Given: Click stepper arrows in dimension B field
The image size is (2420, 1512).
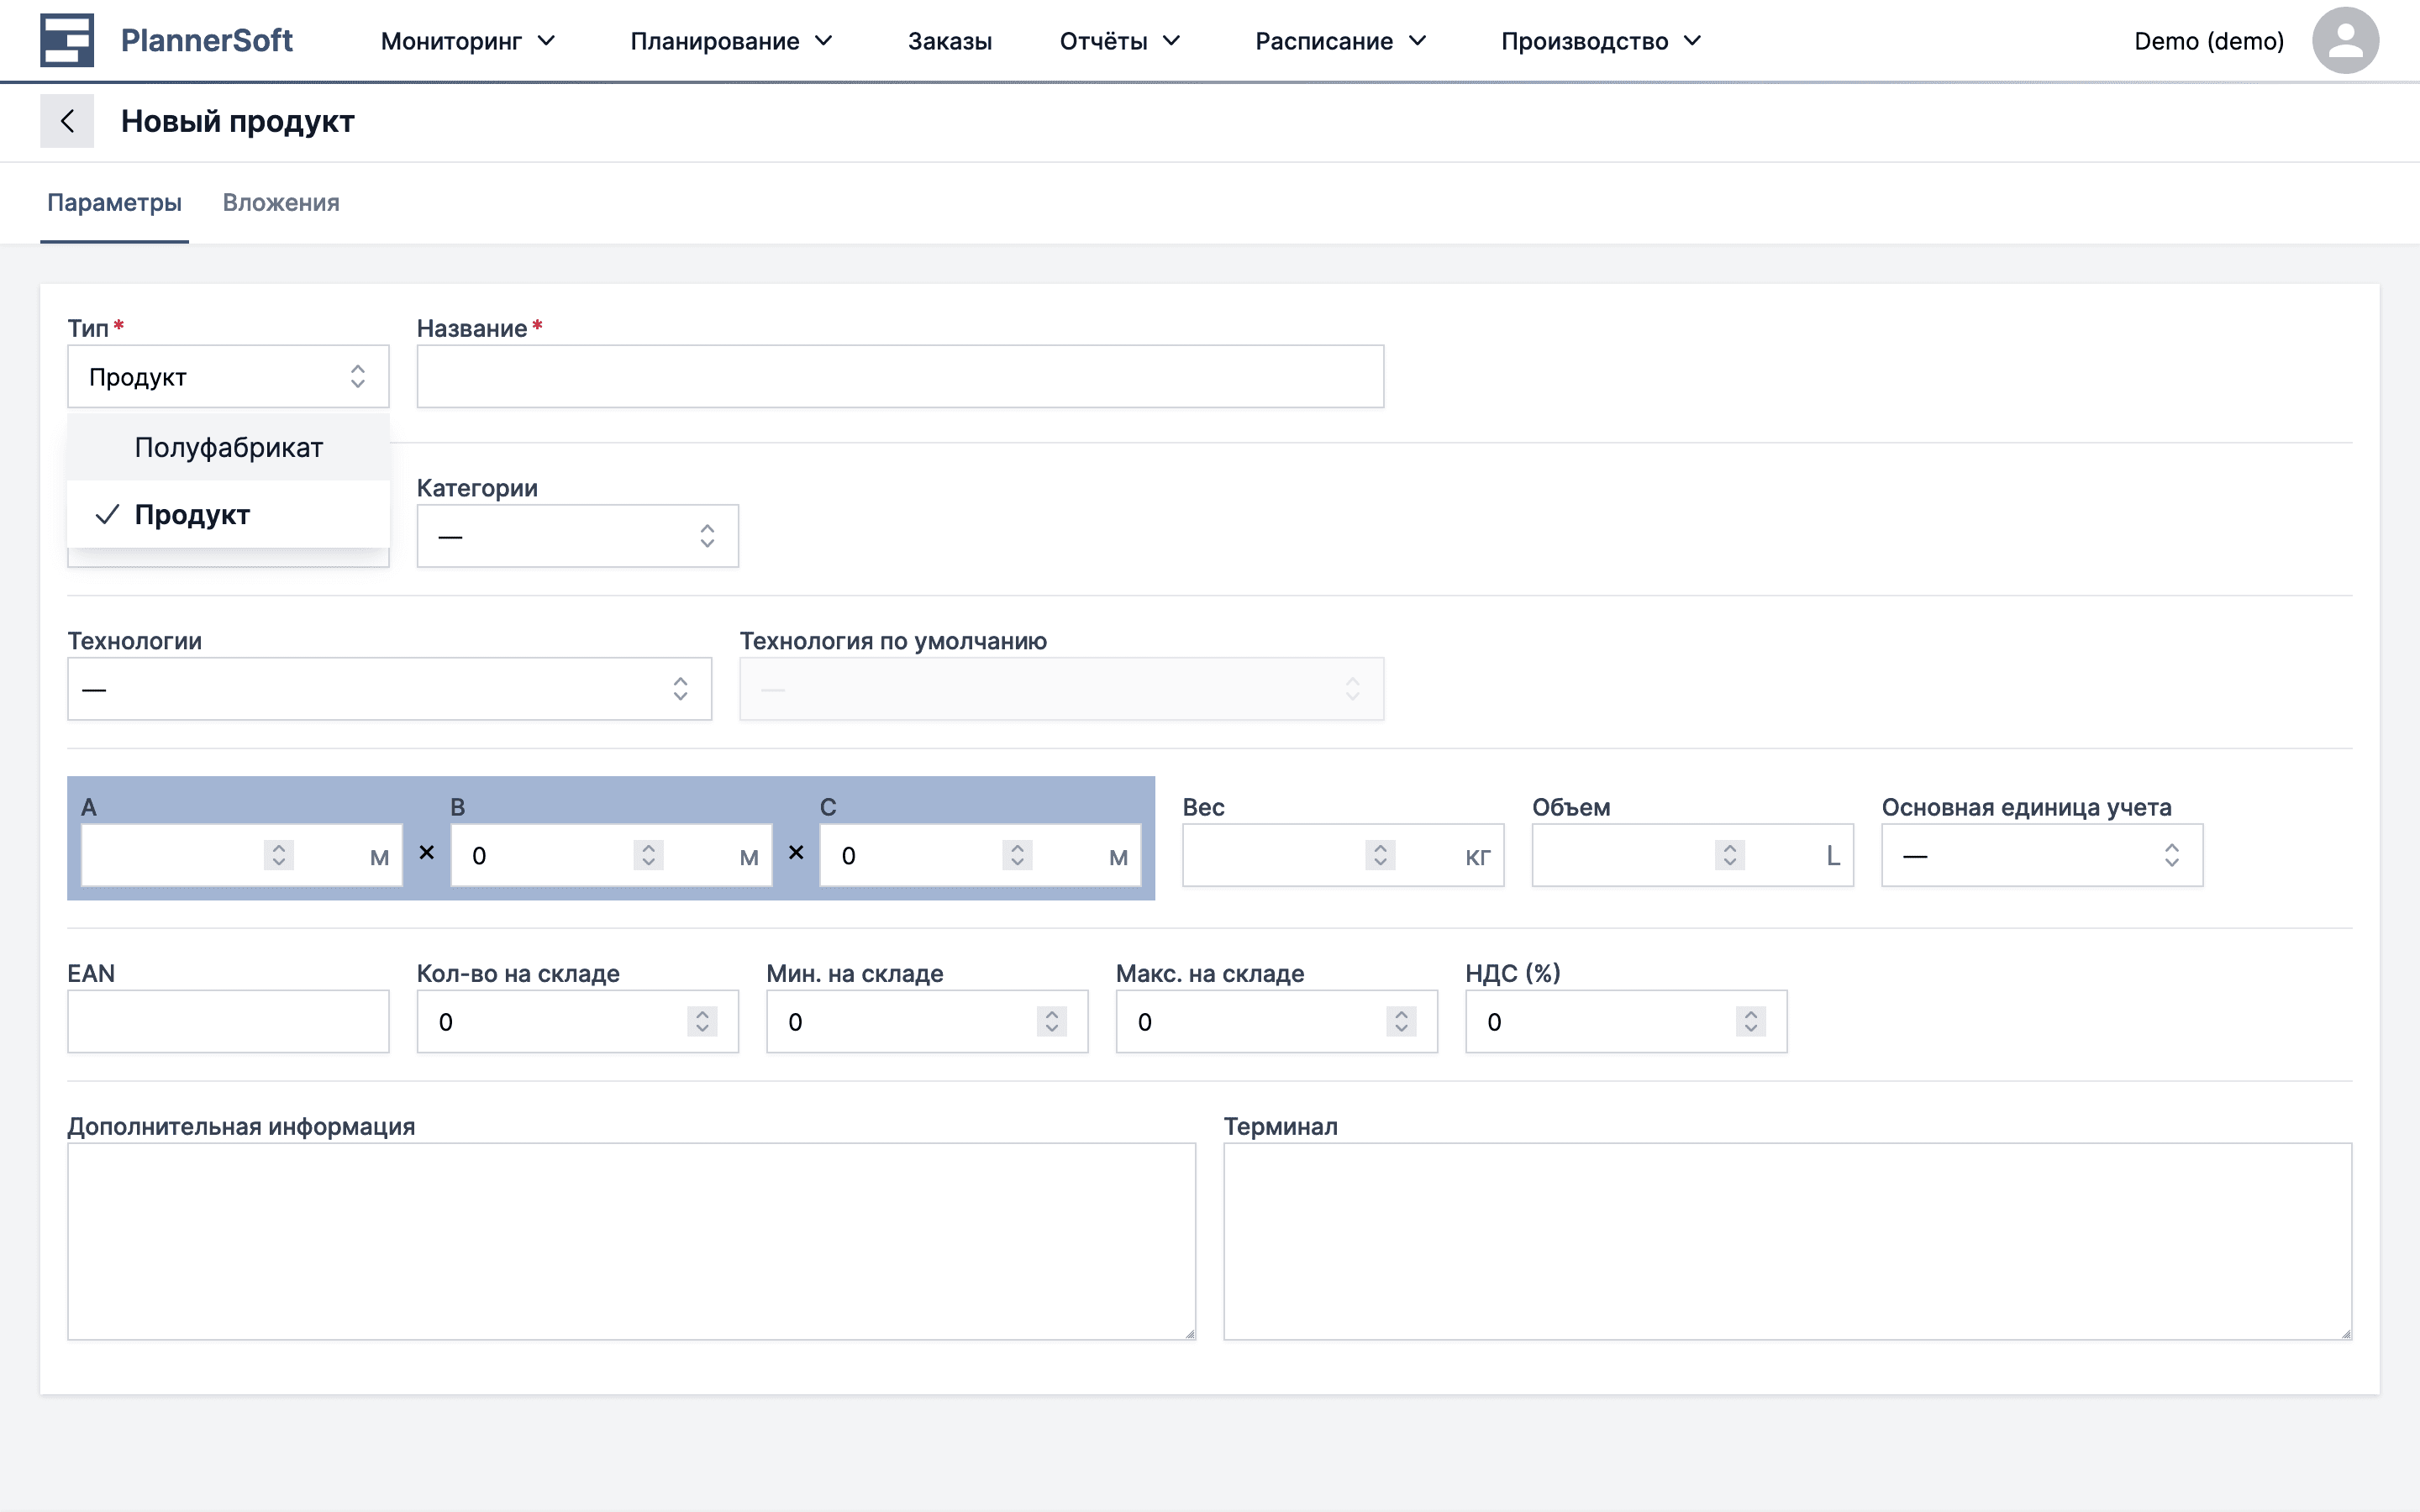Looking at the screenshot, I should tap(648, 855).
